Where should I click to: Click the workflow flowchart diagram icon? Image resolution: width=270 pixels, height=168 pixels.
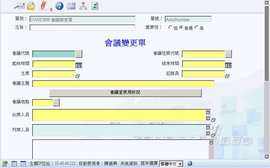[x=83, y=6]
